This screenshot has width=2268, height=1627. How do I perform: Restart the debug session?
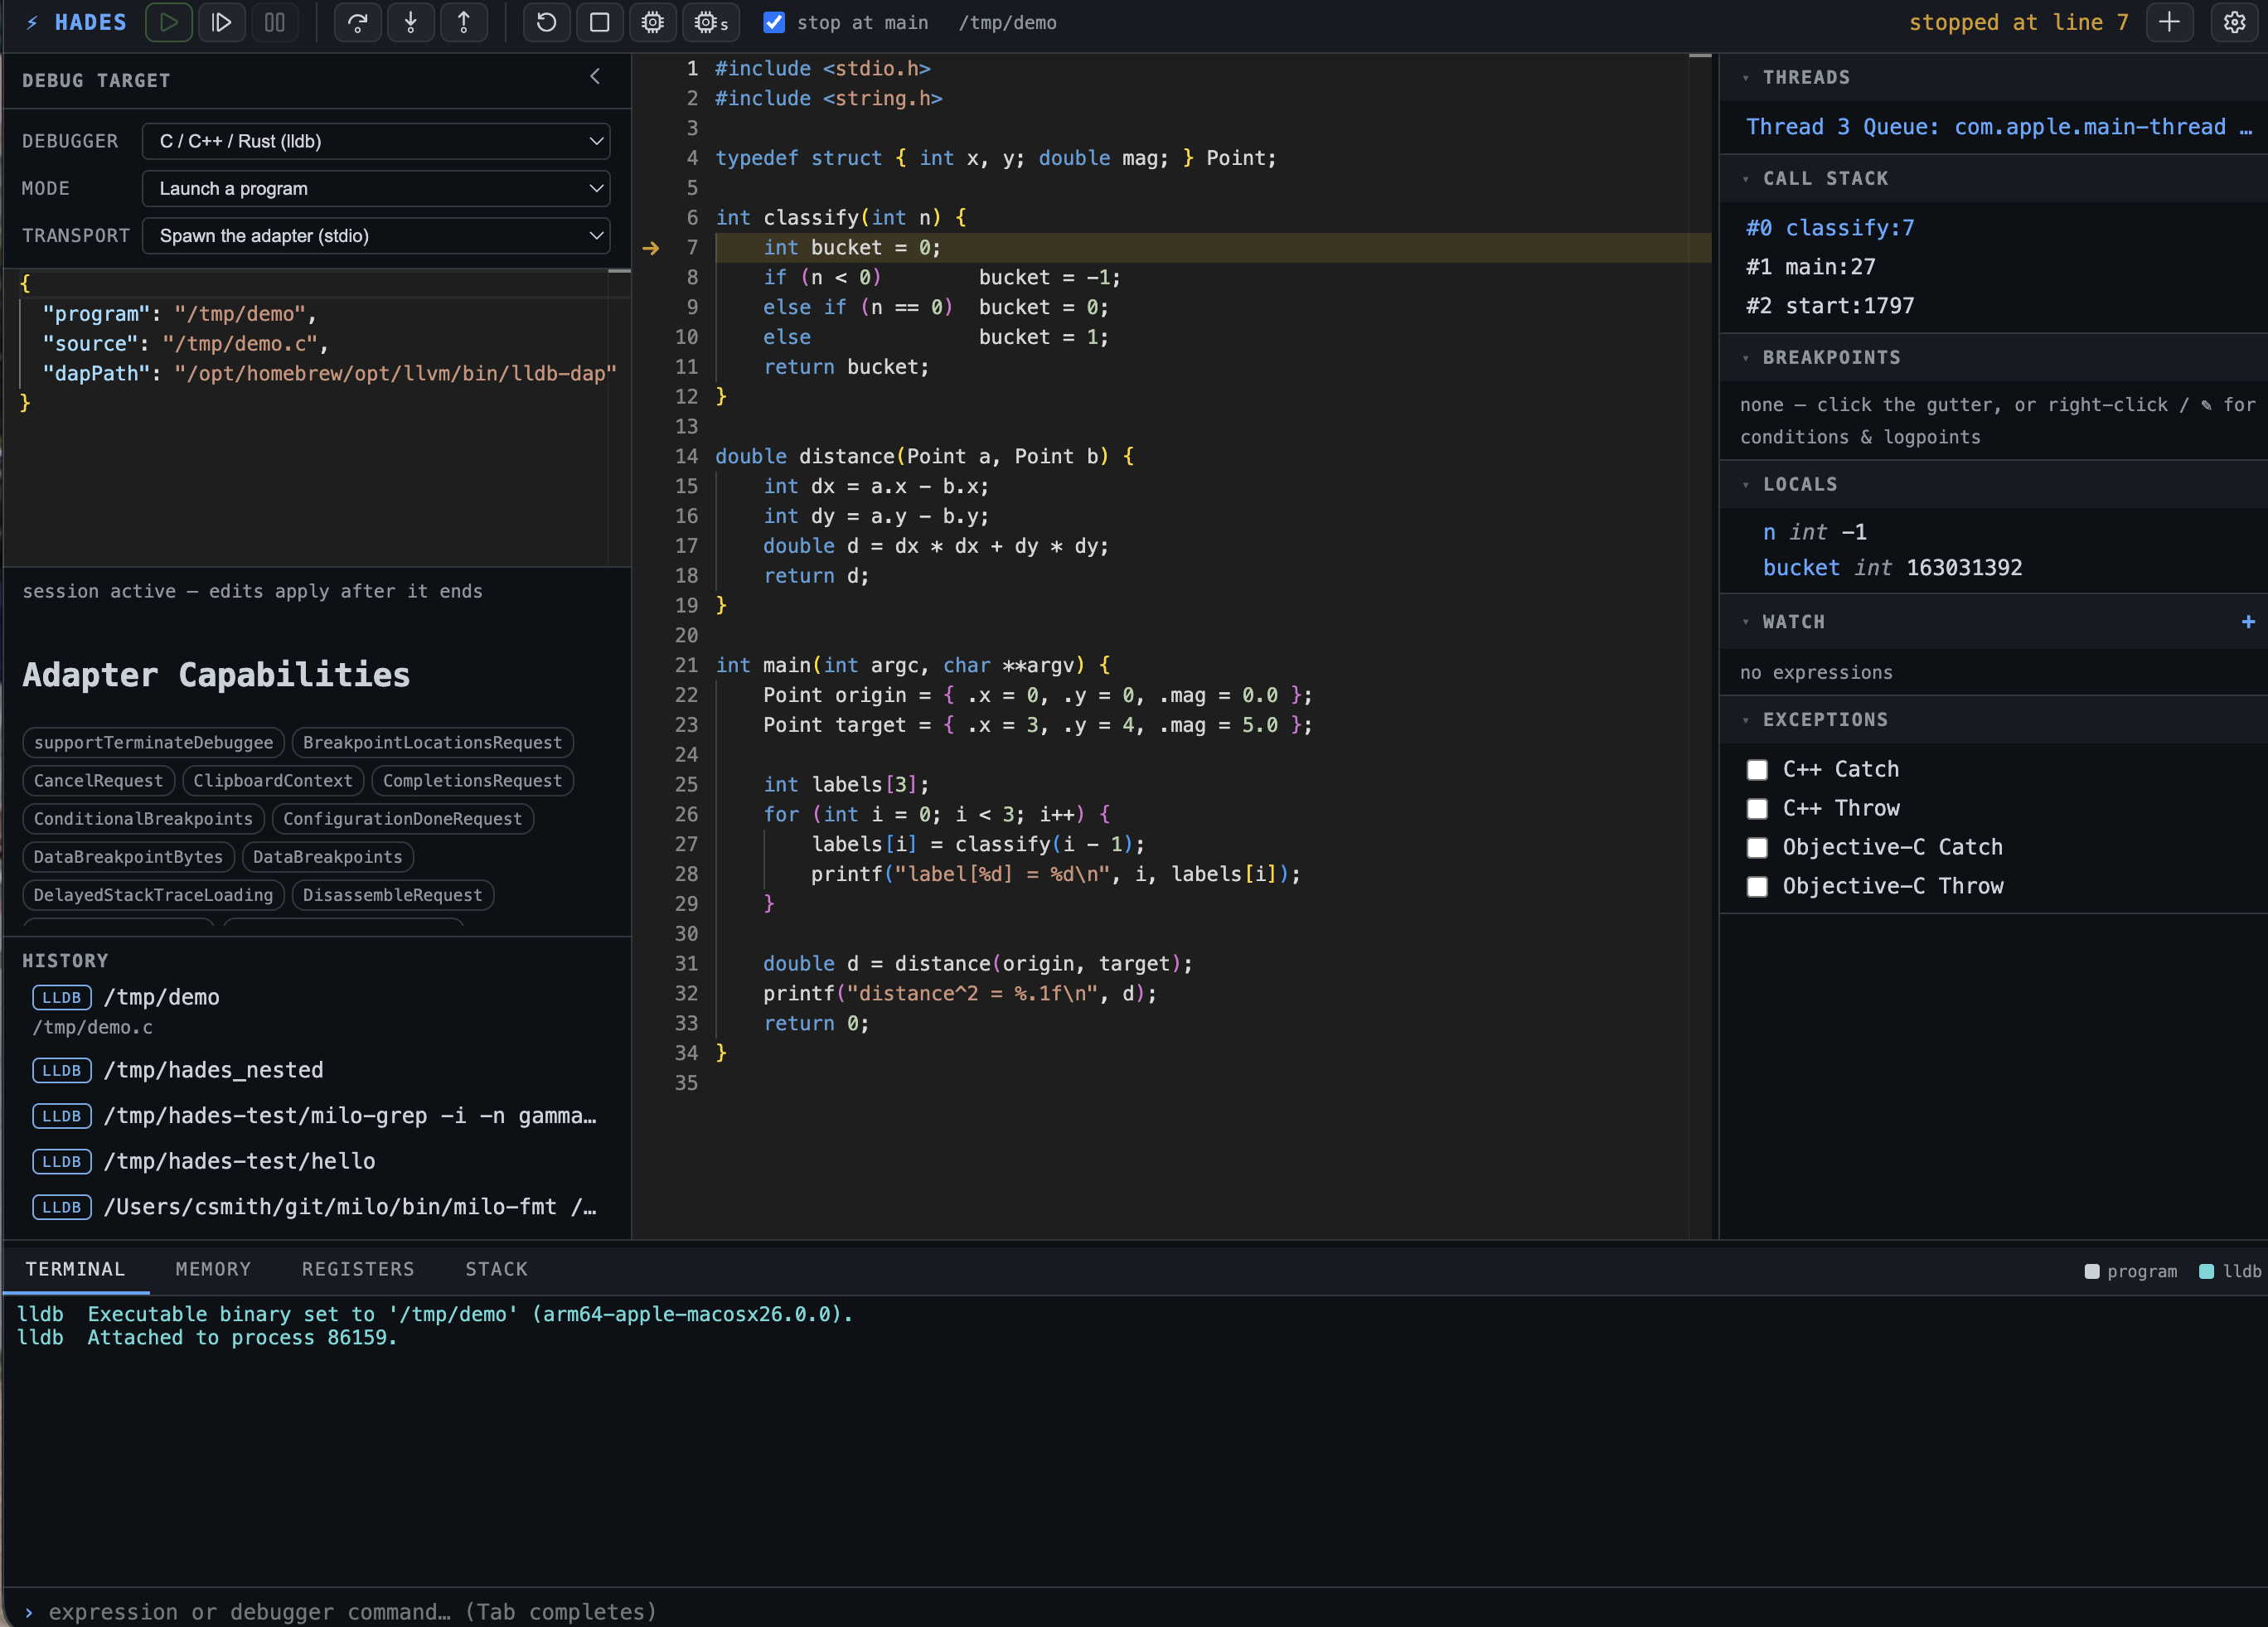point(547,22)
